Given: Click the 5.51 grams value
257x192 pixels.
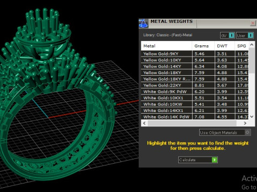Looking at the screenshot, I should coord(199,98).
